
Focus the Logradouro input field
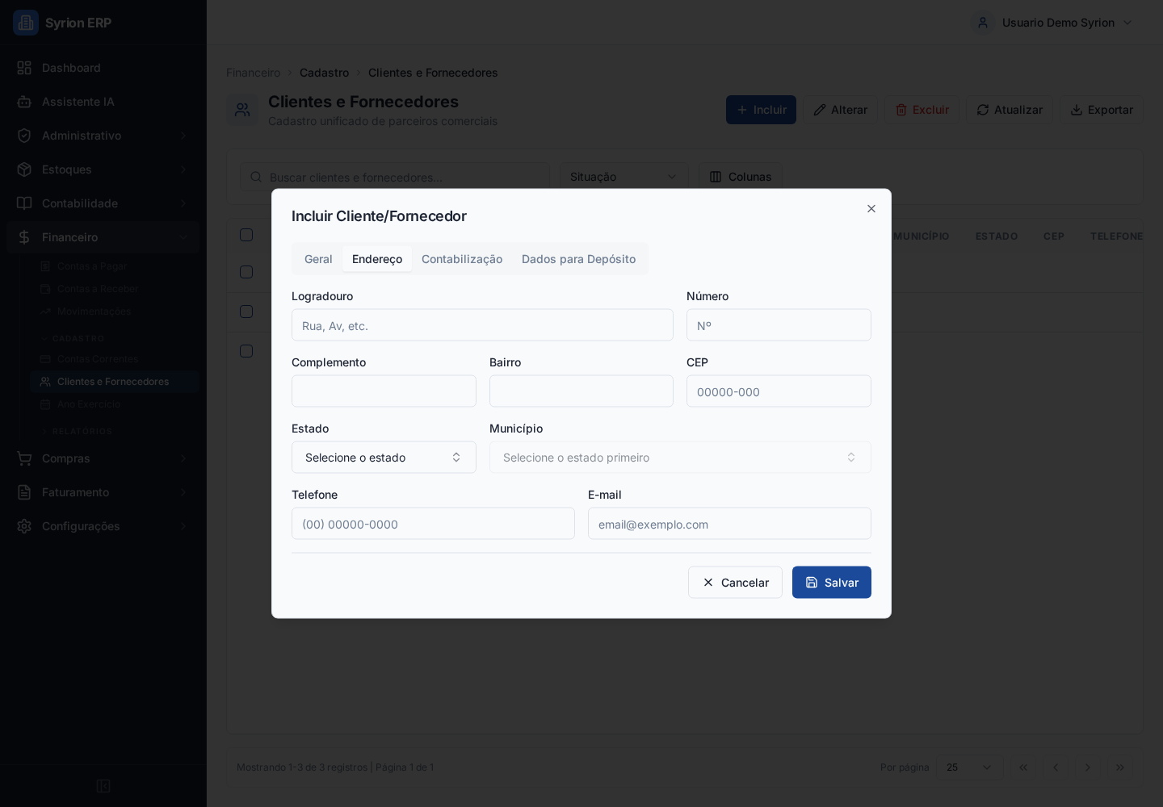click(482, 325)
